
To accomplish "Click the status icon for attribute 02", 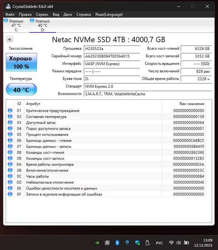I will click(x=10, y=116).
